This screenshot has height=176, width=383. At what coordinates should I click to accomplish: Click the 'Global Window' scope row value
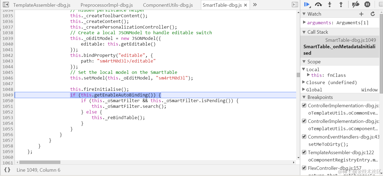pos(369,90)
